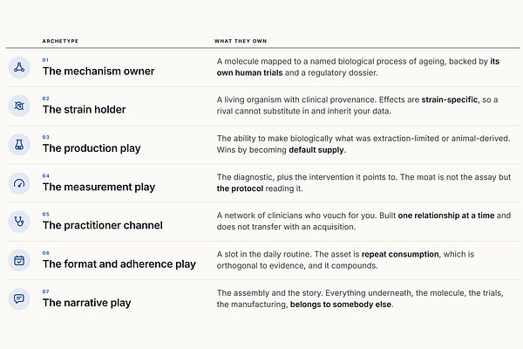Click the bold 'default supply' text

(x=316, y=150)
